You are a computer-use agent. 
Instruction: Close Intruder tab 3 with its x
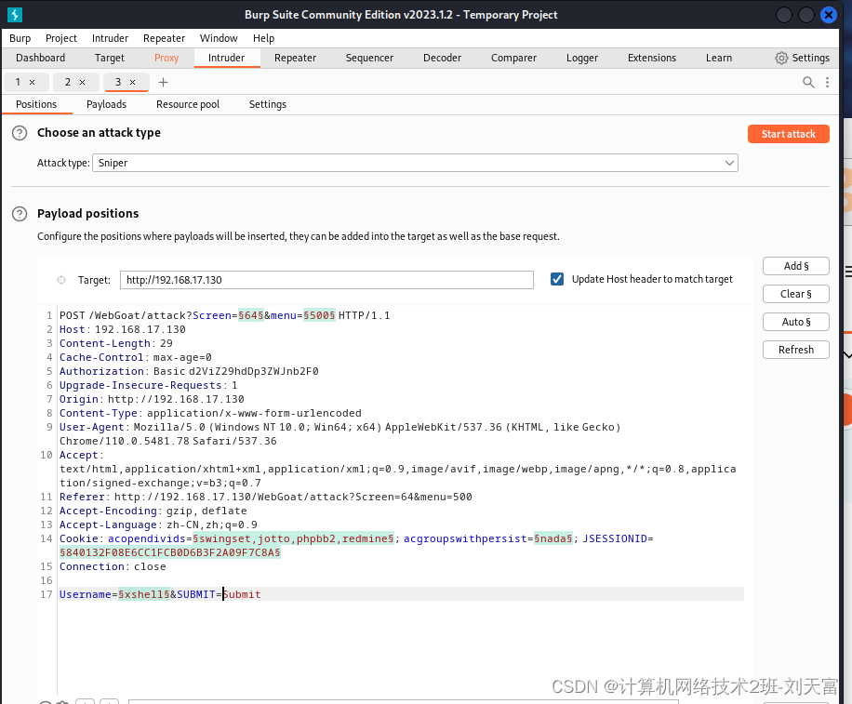point(133,82)
